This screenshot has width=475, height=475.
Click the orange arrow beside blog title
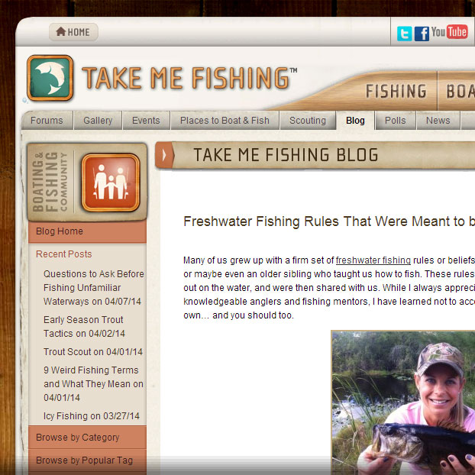164,155
